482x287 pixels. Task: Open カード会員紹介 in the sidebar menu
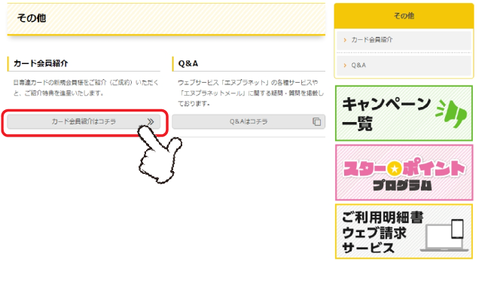coord(404,40)
